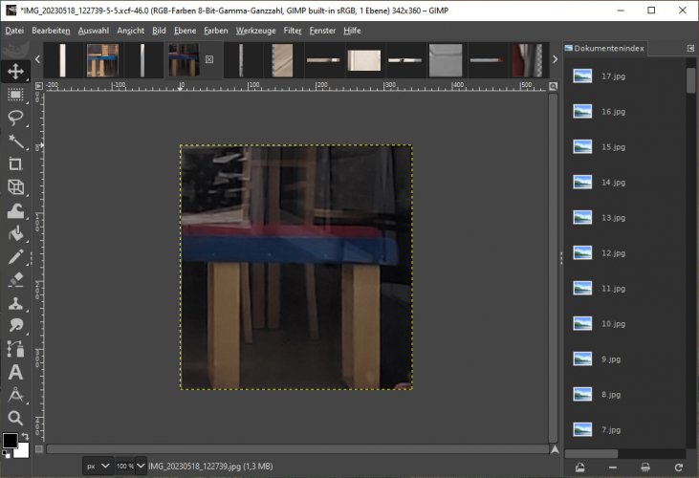Open the canvas navigation icon at bottom right
This screenshot has width=699, height=478.
click(x=555, y=449)
